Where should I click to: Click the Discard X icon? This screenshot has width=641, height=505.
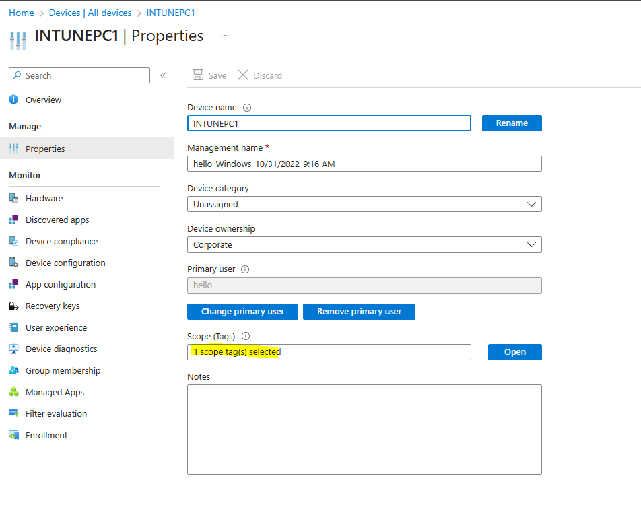click(243, 75)
